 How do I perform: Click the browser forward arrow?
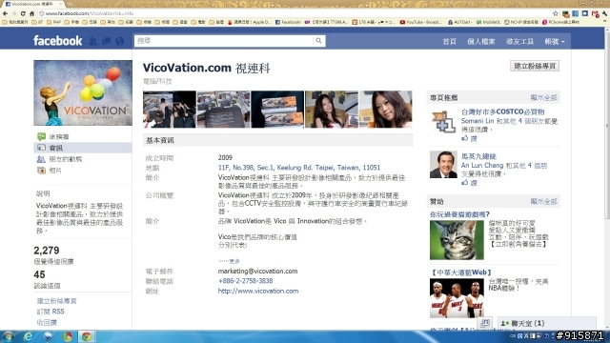[x=14, y=13]
